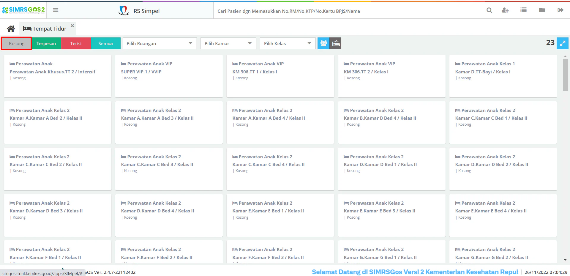Open the Pilih Kamar dropdown
Image resolution: width=570 pixels, height=276 pixels.
click(228, 43)
